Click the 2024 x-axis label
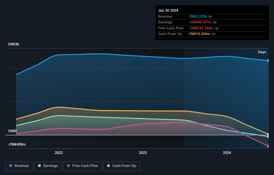274x175 pixels. [x=227, y=153]
